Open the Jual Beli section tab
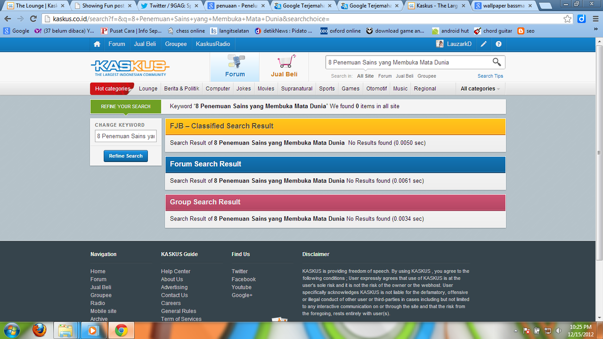Viewport: 603px width, 339px height. click(x=284, y=67)
